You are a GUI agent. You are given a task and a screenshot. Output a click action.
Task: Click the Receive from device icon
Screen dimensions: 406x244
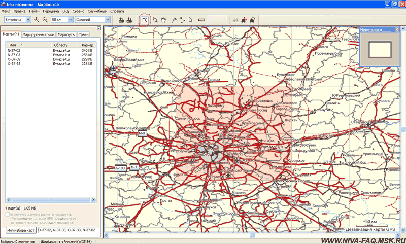pos(129,20)
